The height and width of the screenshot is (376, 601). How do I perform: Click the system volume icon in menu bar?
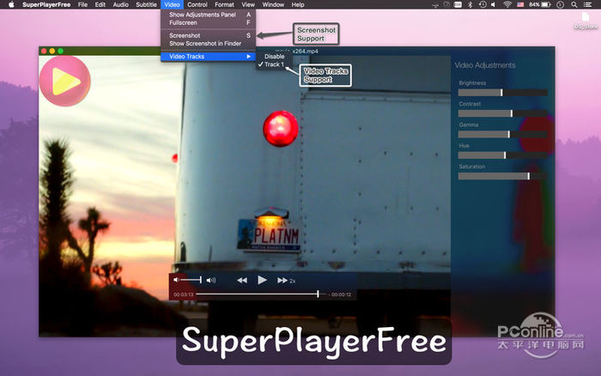point(494,4)
